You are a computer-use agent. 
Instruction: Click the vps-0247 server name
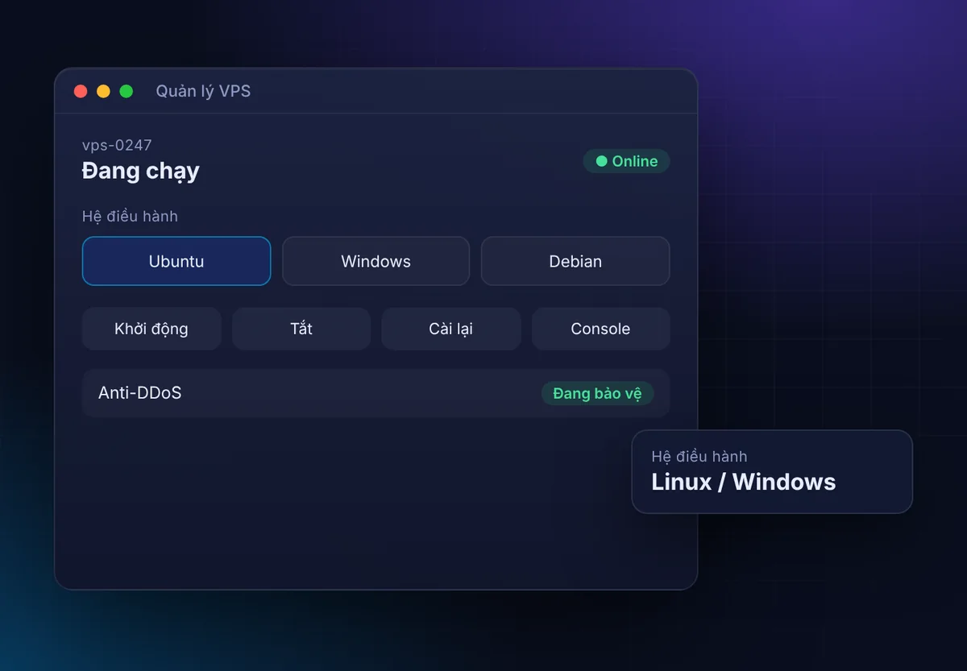[117, 145]
